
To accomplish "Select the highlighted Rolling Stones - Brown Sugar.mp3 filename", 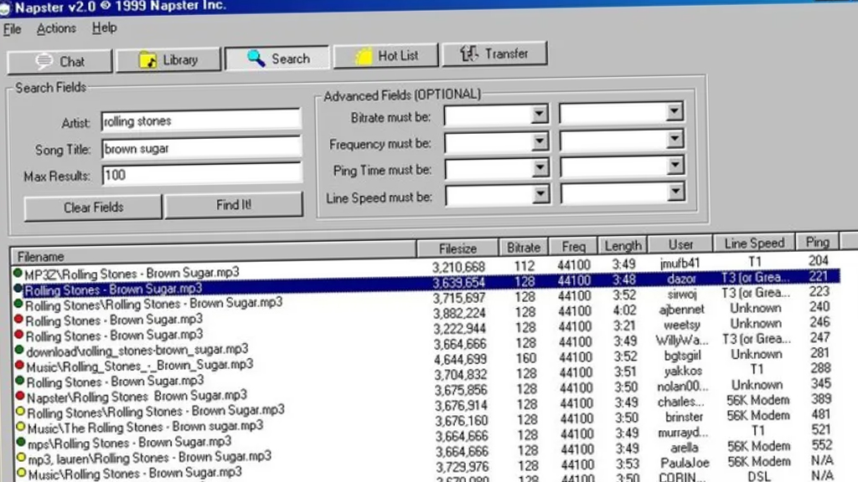I will click(x=114, y=289).
